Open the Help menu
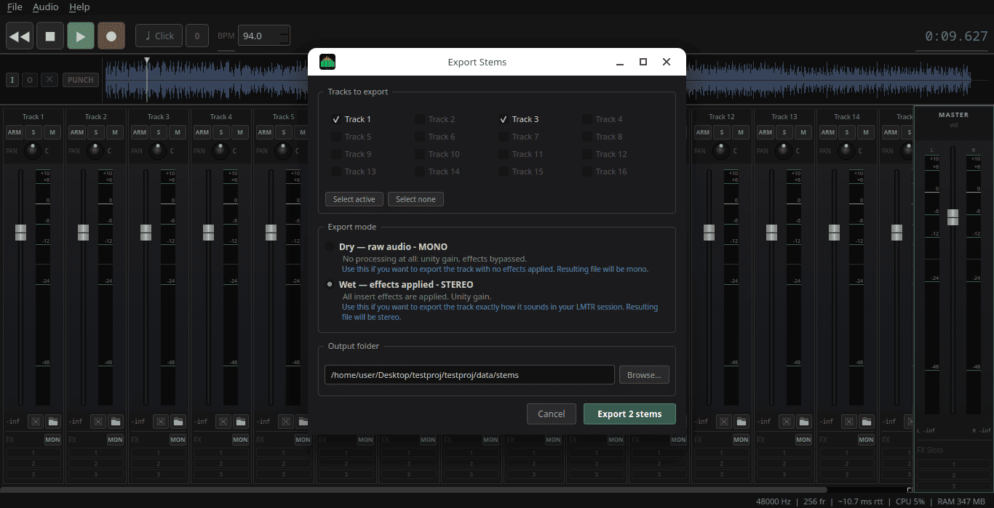The image size is (994, 508). 79,7
